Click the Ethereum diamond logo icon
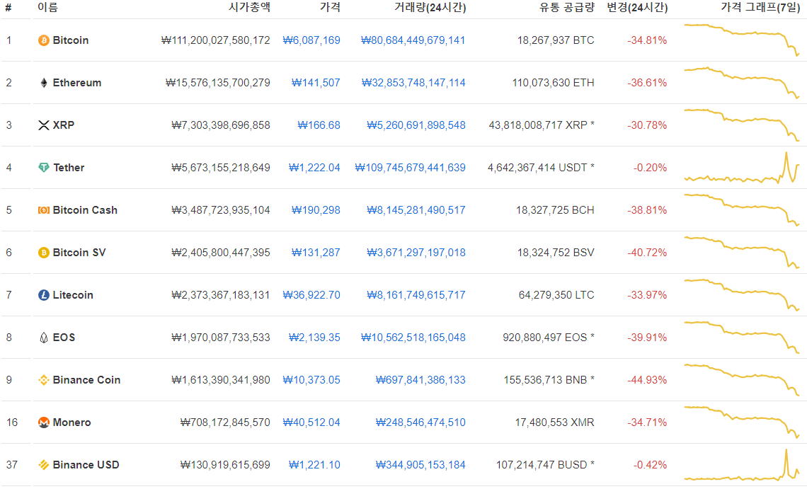The height and width of the screenshot is (489, 807). pos(44,83)
